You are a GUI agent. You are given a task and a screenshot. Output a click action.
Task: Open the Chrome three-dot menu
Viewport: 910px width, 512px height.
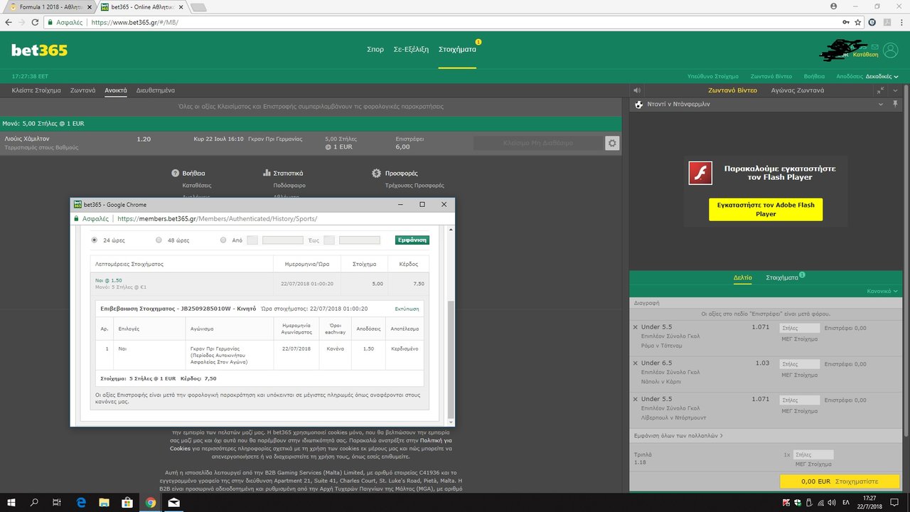pos(900,22)
